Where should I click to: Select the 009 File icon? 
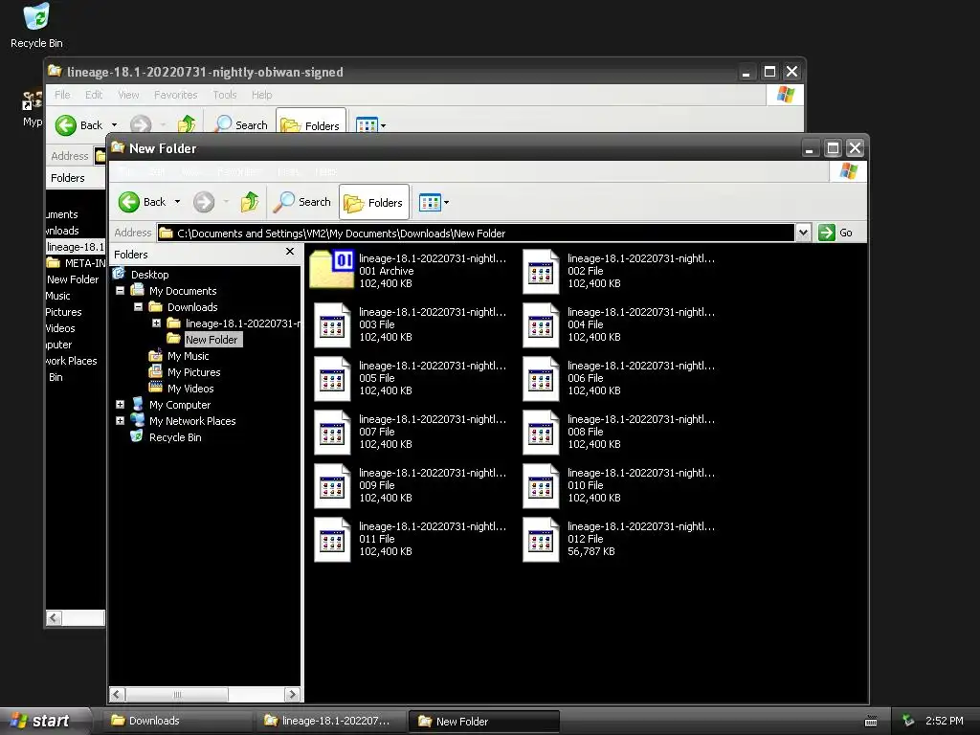(x=332, y=486)
